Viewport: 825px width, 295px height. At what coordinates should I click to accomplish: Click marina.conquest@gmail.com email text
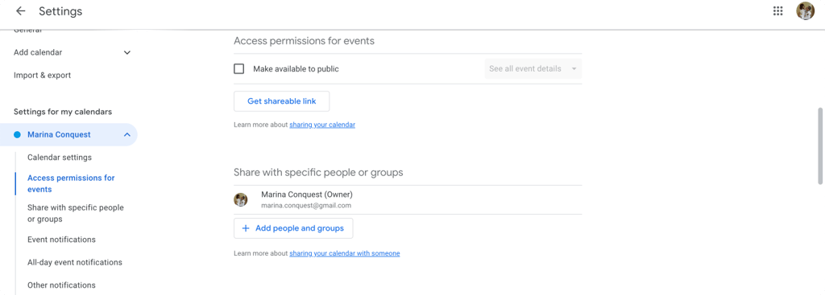click(x=306, y=206)
